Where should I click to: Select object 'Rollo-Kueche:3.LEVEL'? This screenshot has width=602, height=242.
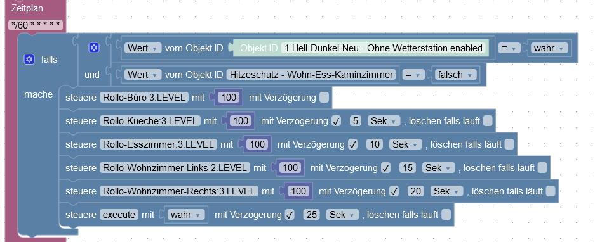click(x=150, y=121)
